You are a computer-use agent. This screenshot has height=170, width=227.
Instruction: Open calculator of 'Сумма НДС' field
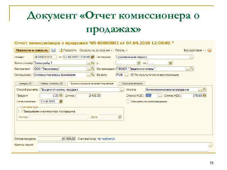point(204,96)
